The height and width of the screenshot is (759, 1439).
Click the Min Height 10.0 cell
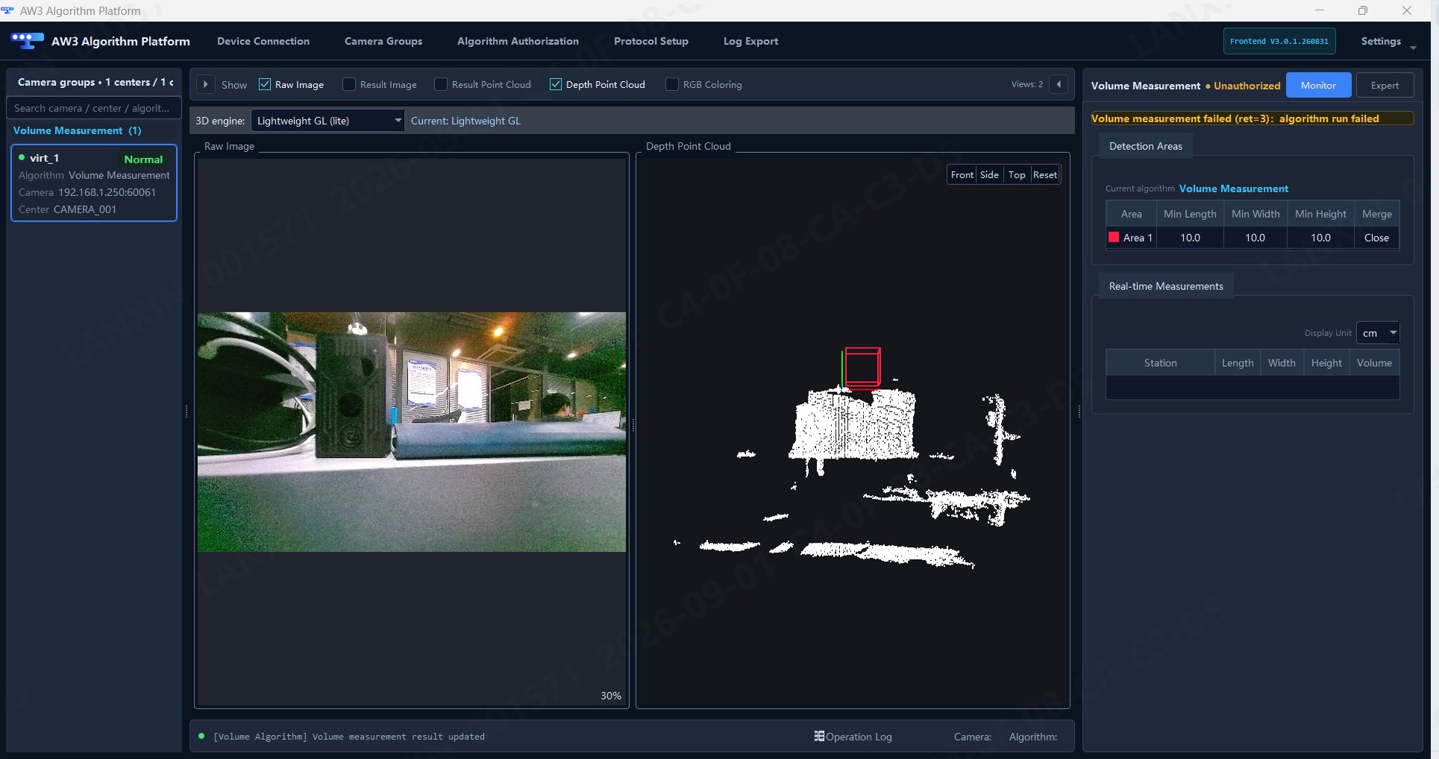tap(1320, 238)
